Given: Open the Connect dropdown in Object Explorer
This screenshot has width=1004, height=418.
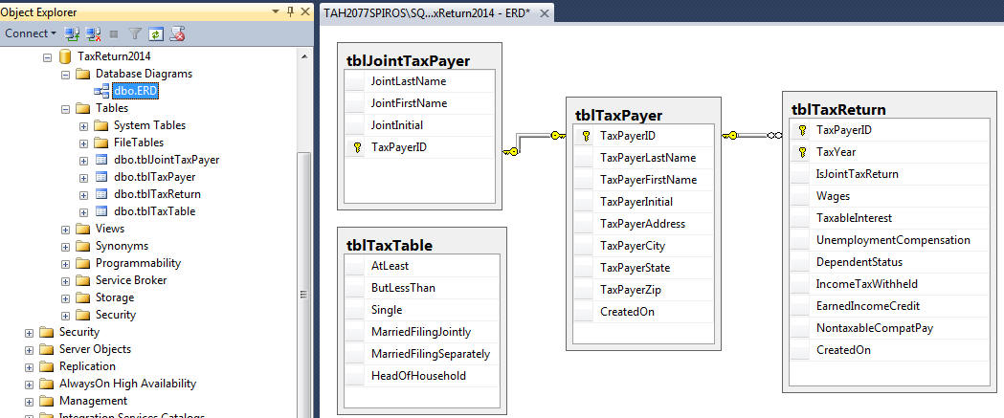Looking at the screenshot, I should pyautogui.click(x=30, y=33).
